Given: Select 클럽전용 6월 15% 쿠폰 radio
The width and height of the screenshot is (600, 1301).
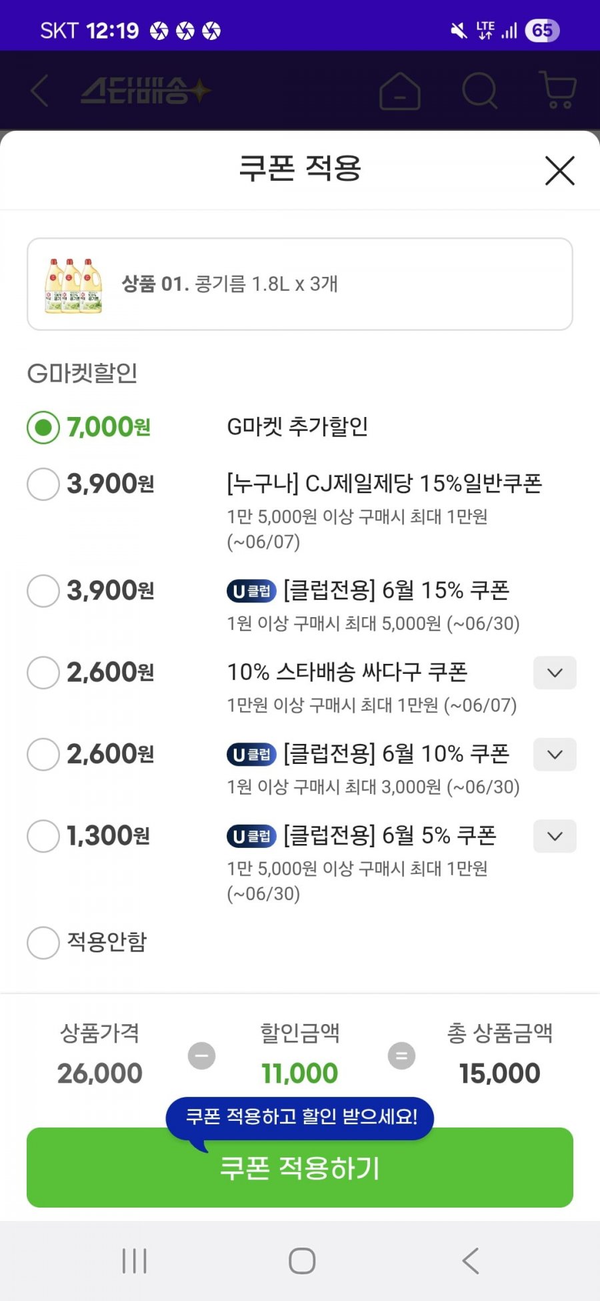Looking at the screenshot, I should (x=43, y=590).
